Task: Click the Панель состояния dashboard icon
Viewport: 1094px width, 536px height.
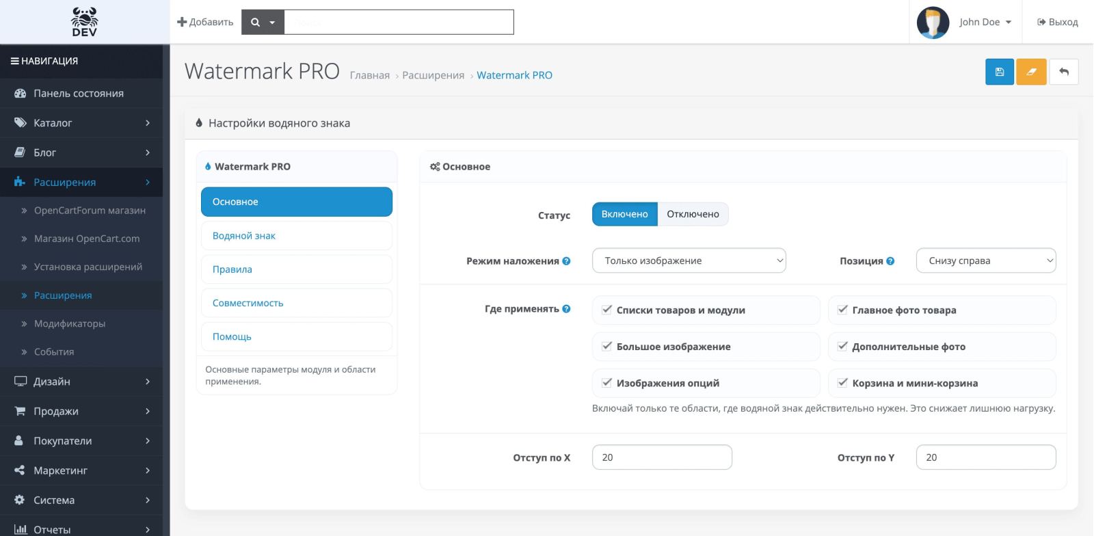Action: pyautogui.click(x=20, y=93)
